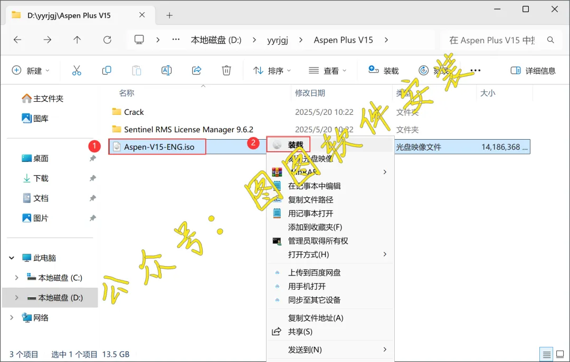The width and height of the screenshot is (570, 362).
Task: Open the View dropdown menu
Action: tap(328, 71)
